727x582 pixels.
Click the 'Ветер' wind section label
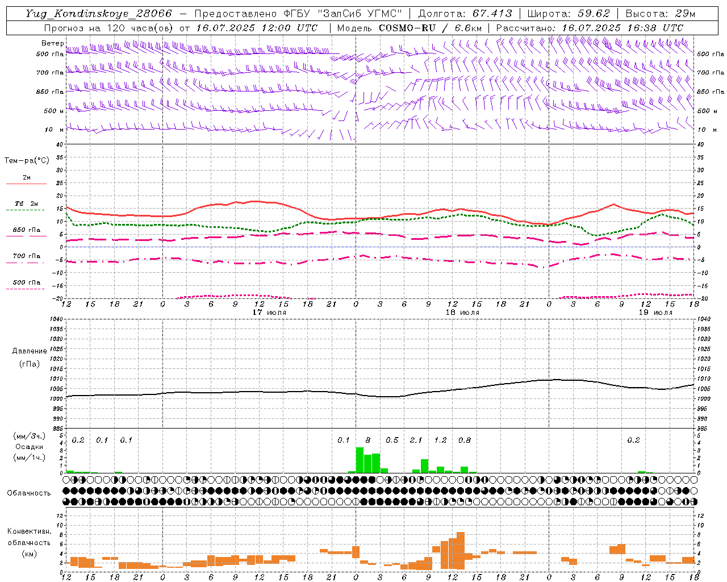coord(52,43)
